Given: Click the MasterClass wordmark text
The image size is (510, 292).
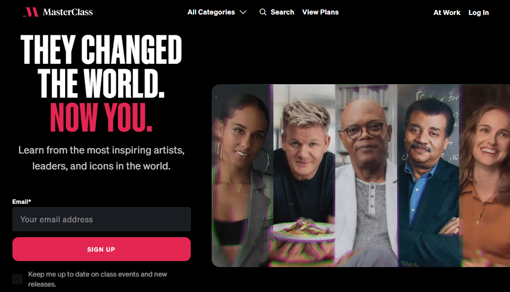Looking at the screenshot, I should 68,12.
